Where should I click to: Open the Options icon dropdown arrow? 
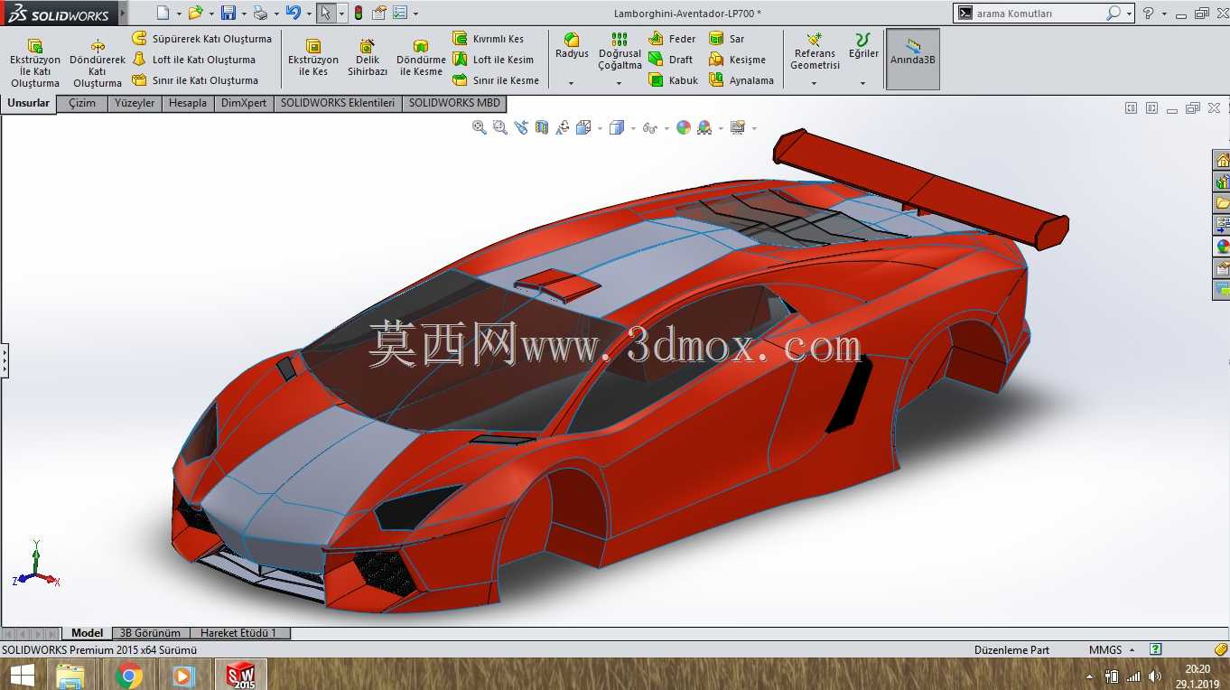click(415, 14)
